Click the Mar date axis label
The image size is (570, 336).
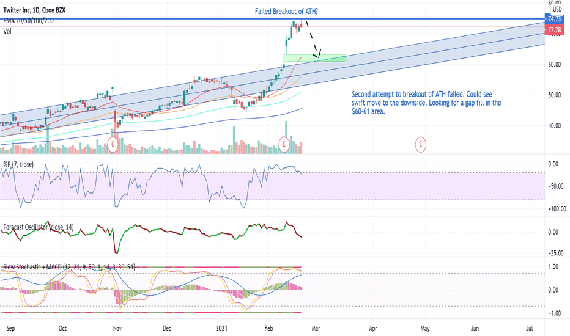coord(316,329)
